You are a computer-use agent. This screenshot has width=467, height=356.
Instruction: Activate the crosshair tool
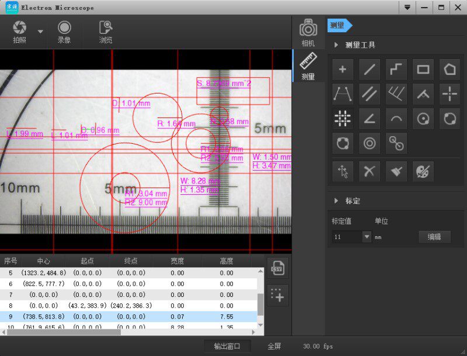(449, 94)
